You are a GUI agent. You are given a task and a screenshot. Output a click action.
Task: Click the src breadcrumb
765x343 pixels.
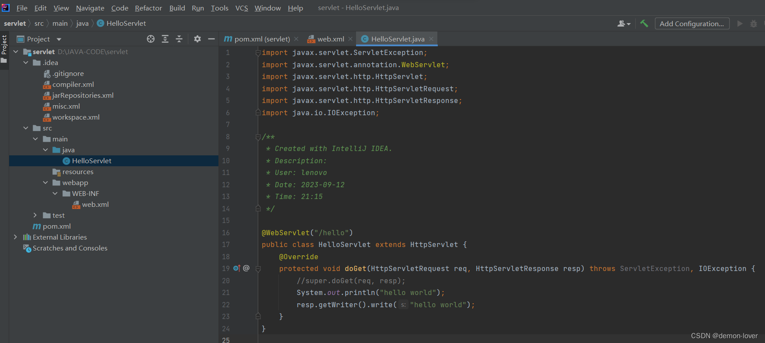point(39,23)
